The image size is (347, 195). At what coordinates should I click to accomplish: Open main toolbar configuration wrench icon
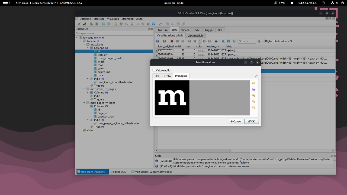160,24
